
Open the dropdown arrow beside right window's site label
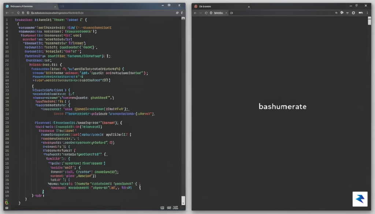[226, 13]
